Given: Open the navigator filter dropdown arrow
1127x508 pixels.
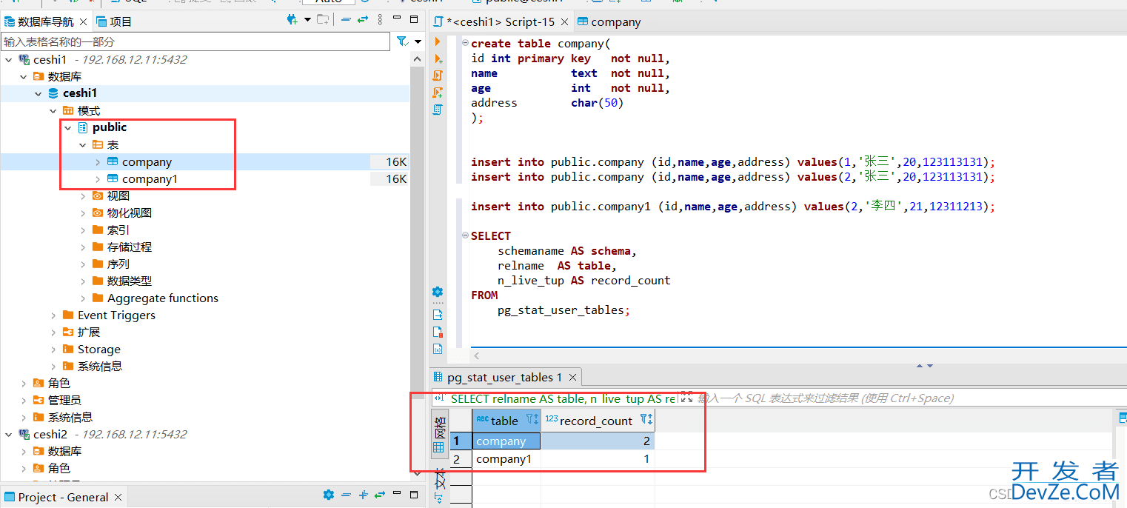Looking at the screenshot, I should 418,41.
